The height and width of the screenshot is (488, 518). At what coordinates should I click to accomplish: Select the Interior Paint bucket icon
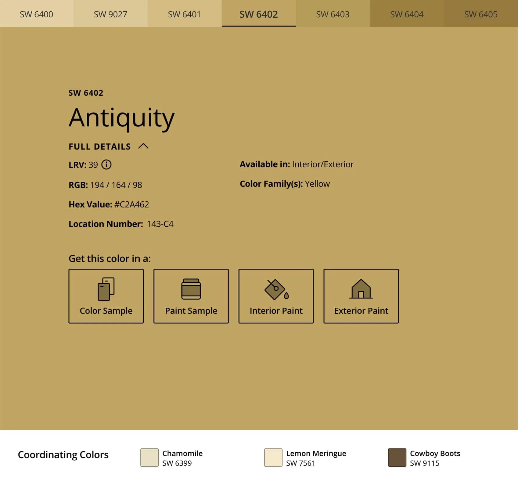(x=275, y=288)
